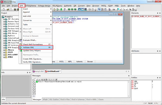Click the Check Well-Formedness menu icon
This screenshot has height=105, width=162.
coord(21,44)
